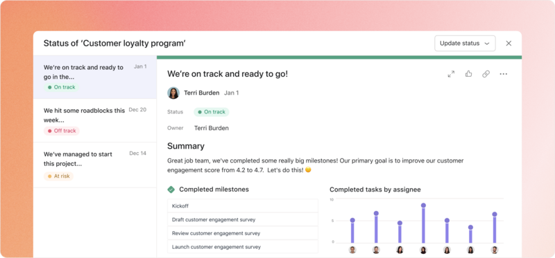Select the Dec 14 'We've managed to start' update
The width and height of the screenshot is (555, 258).
95,165
